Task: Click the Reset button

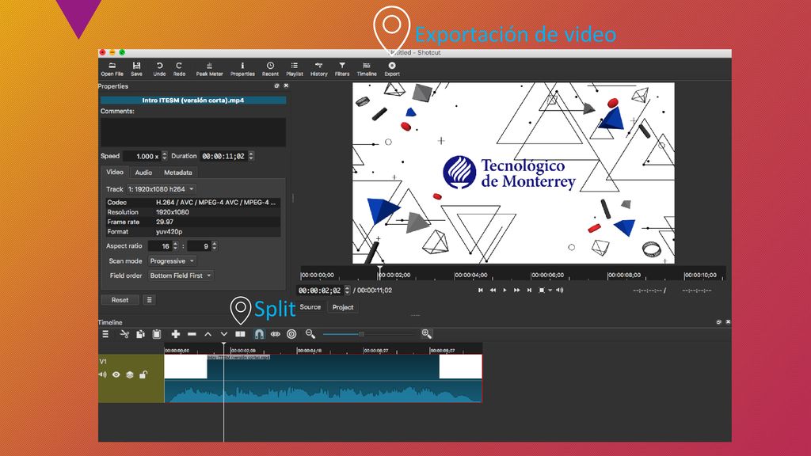Action: pos(120,300)
